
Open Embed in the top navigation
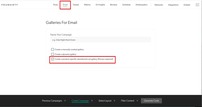(187, 5)
